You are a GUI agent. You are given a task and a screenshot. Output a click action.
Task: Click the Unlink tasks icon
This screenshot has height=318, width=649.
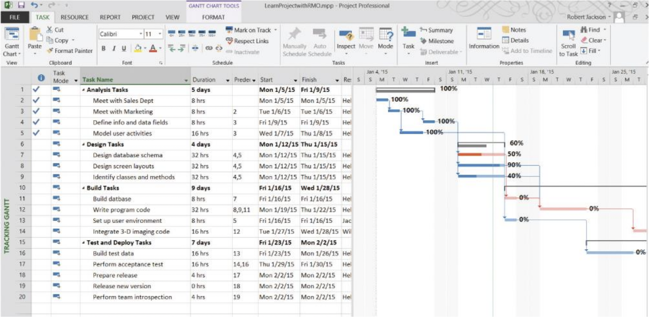click(x=219, y=48)
